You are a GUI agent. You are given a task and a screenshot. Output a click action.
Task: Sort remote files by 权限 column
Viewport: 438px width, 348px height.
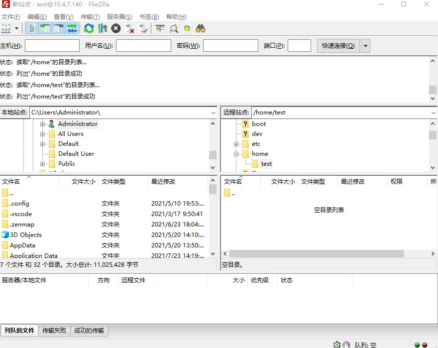pyautogui.click(x=407, y=182)
